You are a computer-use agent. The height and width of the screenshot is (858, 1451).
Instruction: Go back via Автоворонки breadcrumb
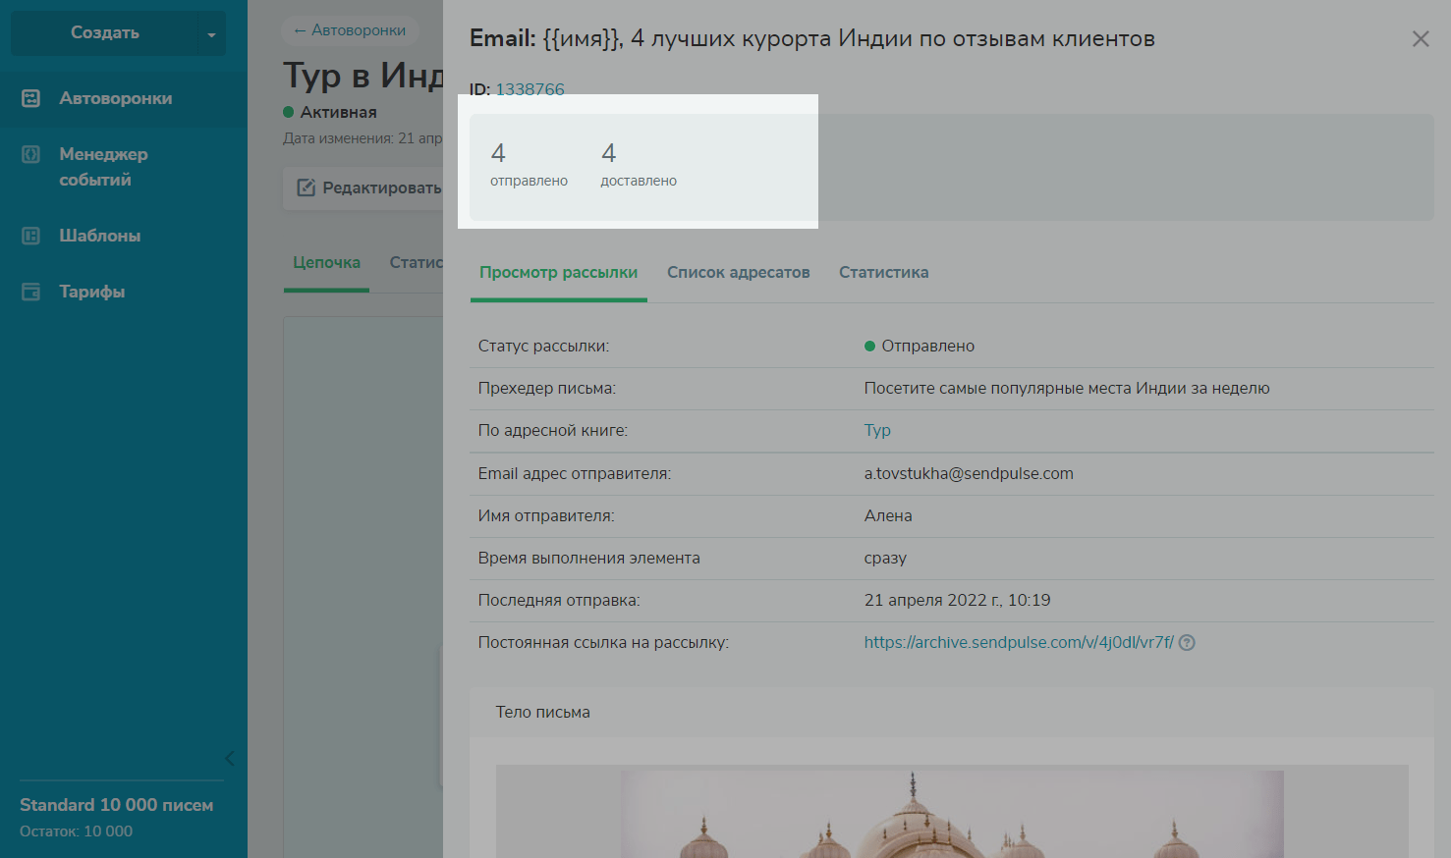click(350, 30)
